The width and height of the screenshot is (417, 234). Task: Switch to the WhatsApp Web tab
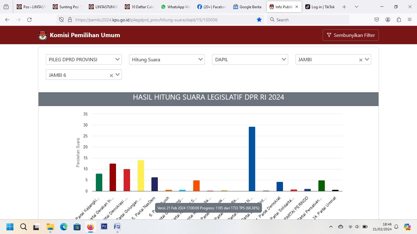click(x=176, y=7)
